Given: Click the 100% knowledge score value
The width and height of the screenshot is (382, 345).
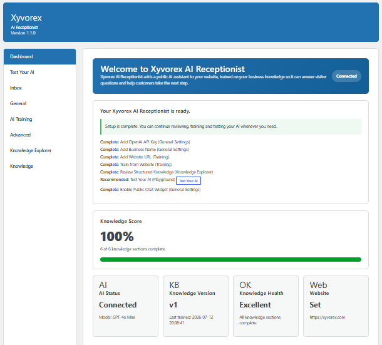Looking at the screenshot, I should 117,236.
